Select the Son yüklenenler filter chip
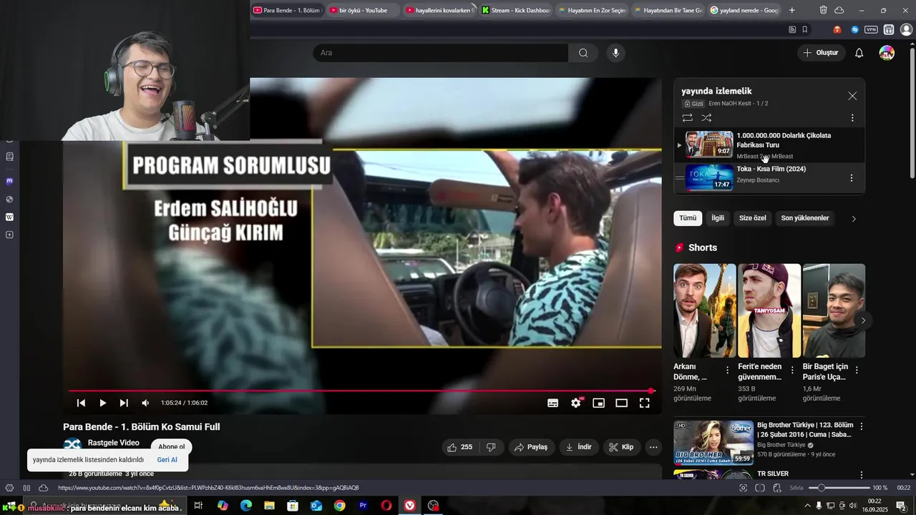The image size is (916, 515). coord(805,218)
